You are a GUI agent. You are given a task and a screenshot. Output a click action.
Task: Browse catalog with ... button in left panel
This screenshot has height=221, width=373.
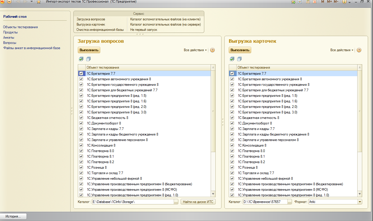[176, 202]
